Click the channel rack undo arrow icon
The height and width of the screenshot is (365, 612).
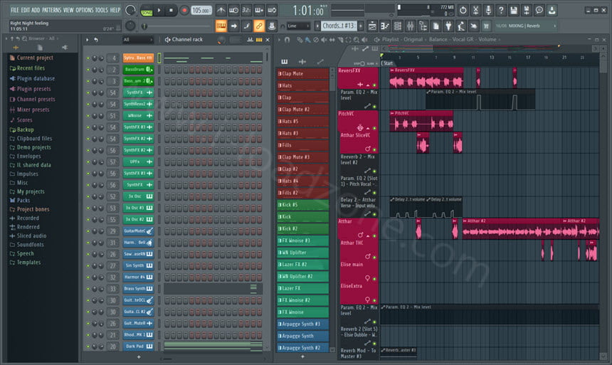point(95,39)
